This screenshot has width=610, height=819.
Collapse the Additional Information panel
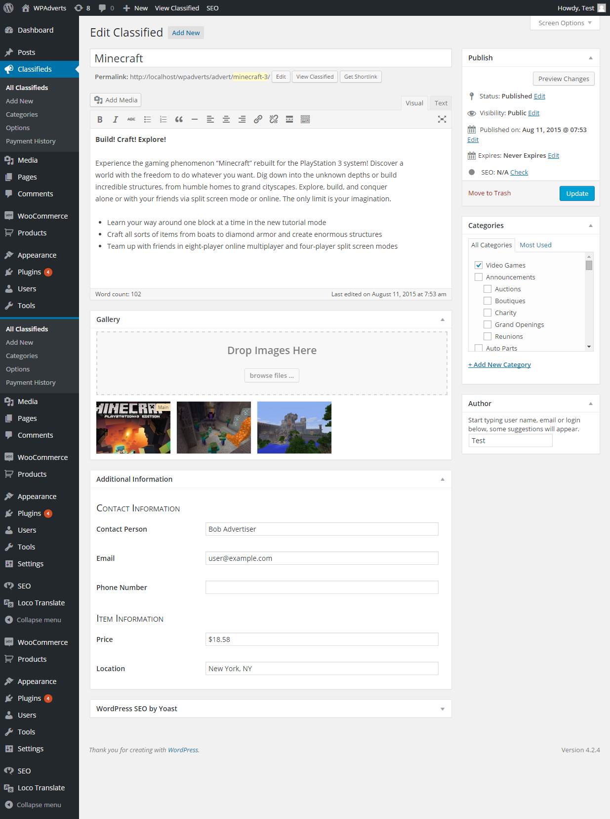(443, 479)
